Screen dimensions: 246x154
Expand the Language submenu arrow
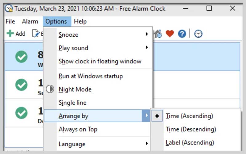(147, 143)
